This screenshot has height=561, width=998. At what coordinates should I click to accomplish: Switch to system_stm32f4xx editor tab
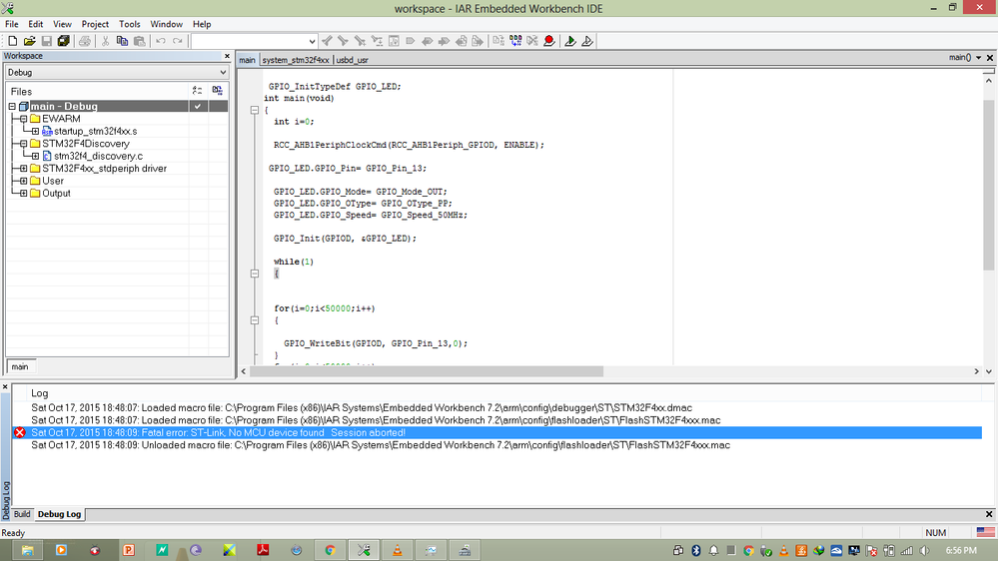tap(296, 60)
